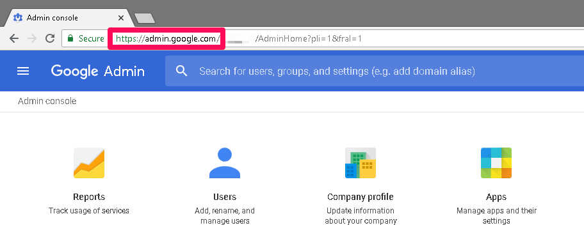Click the browser forward arrow
Viewport: 584px width, 237px height.
[x=32, y=38]
